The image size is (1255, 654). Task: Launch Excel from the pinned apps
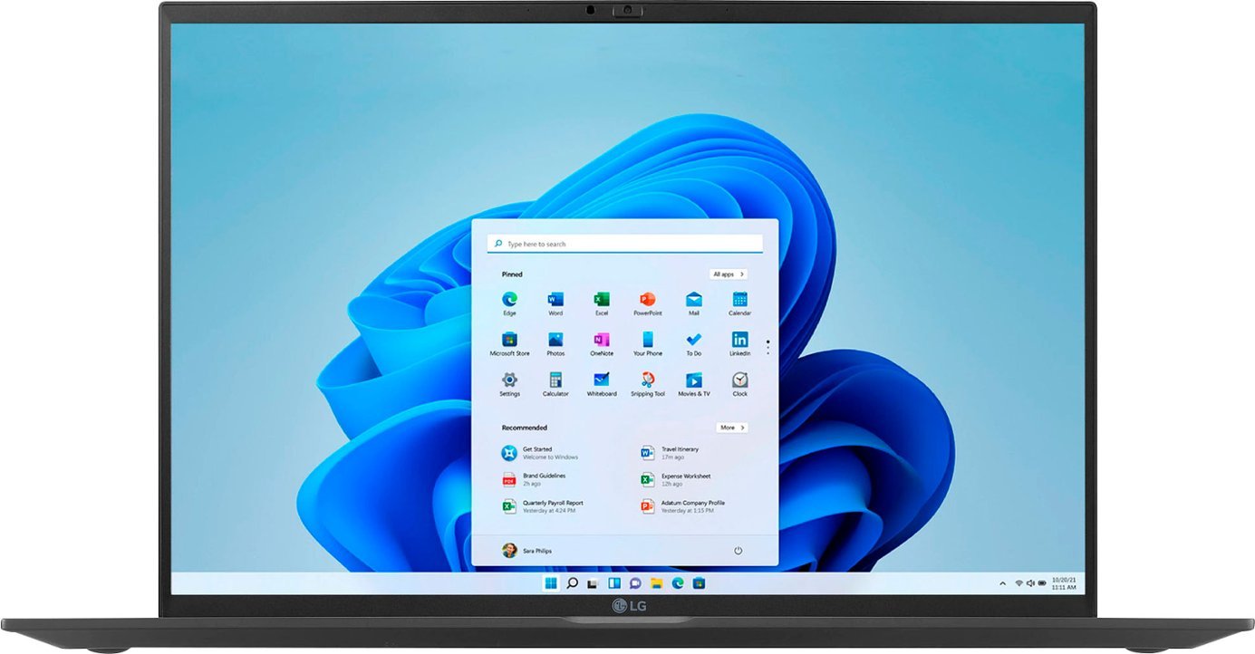coord(601,300)
